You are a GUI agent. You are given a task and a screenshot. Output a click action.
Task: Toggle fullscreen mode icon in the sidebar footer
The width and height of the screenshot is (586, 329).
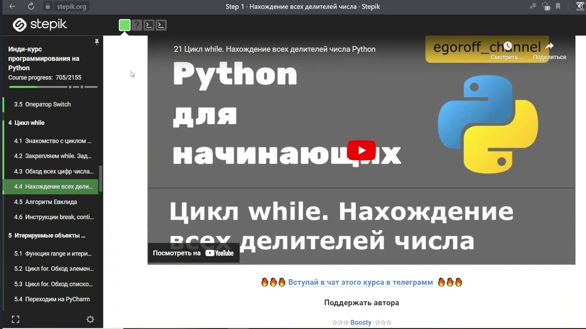click(x=15, y=319)
